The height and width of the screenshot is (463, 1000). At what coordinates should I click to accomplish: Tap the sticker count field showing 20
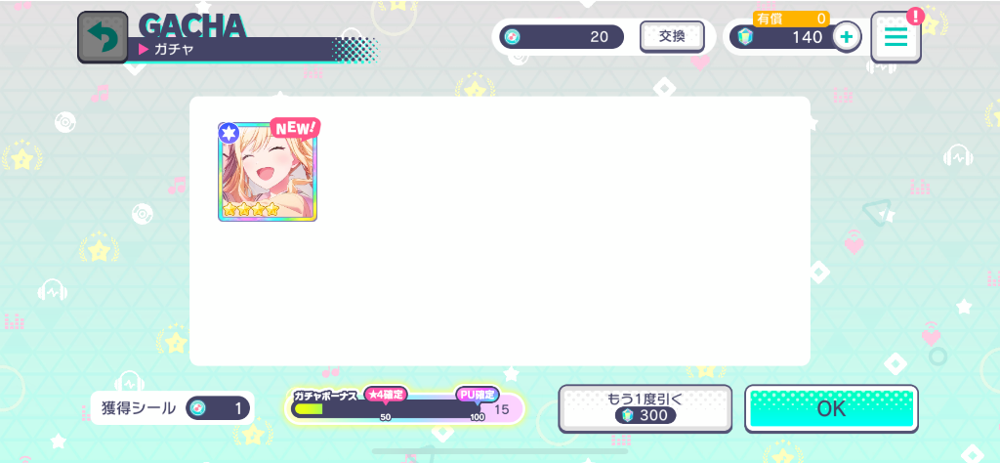(x=562, y=37)
